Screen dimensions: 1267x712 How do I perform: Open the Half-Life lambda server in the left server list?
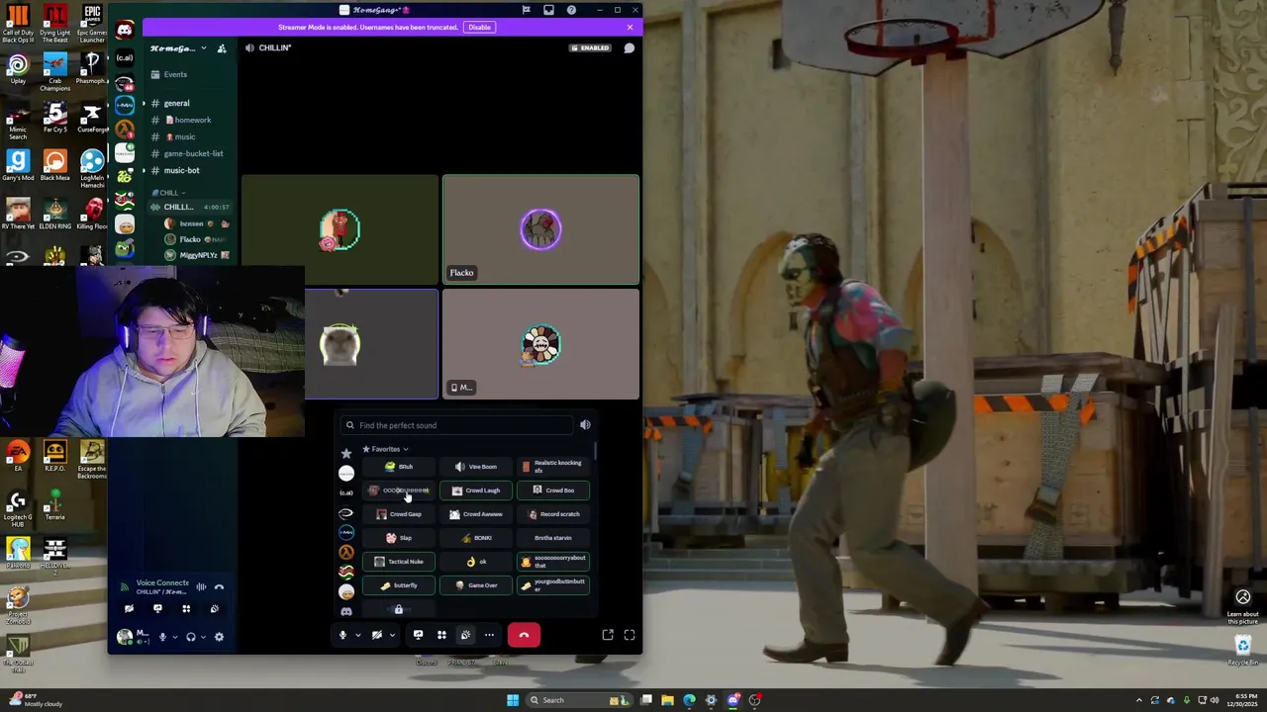coord(125,130)
